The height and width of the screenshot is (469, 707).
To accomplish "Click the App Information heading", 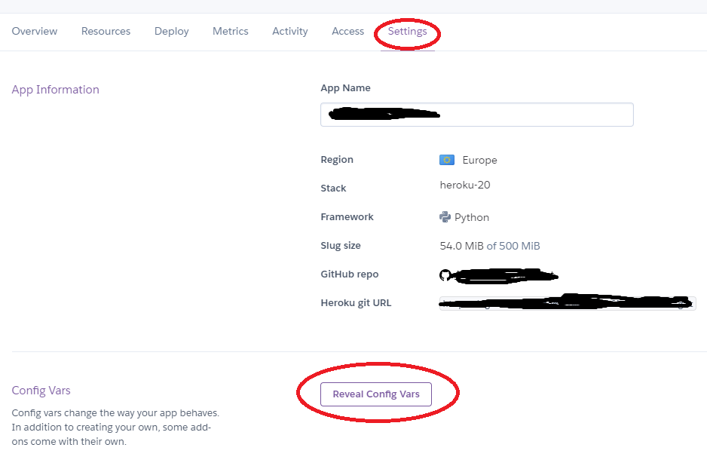I will point(56,90).
